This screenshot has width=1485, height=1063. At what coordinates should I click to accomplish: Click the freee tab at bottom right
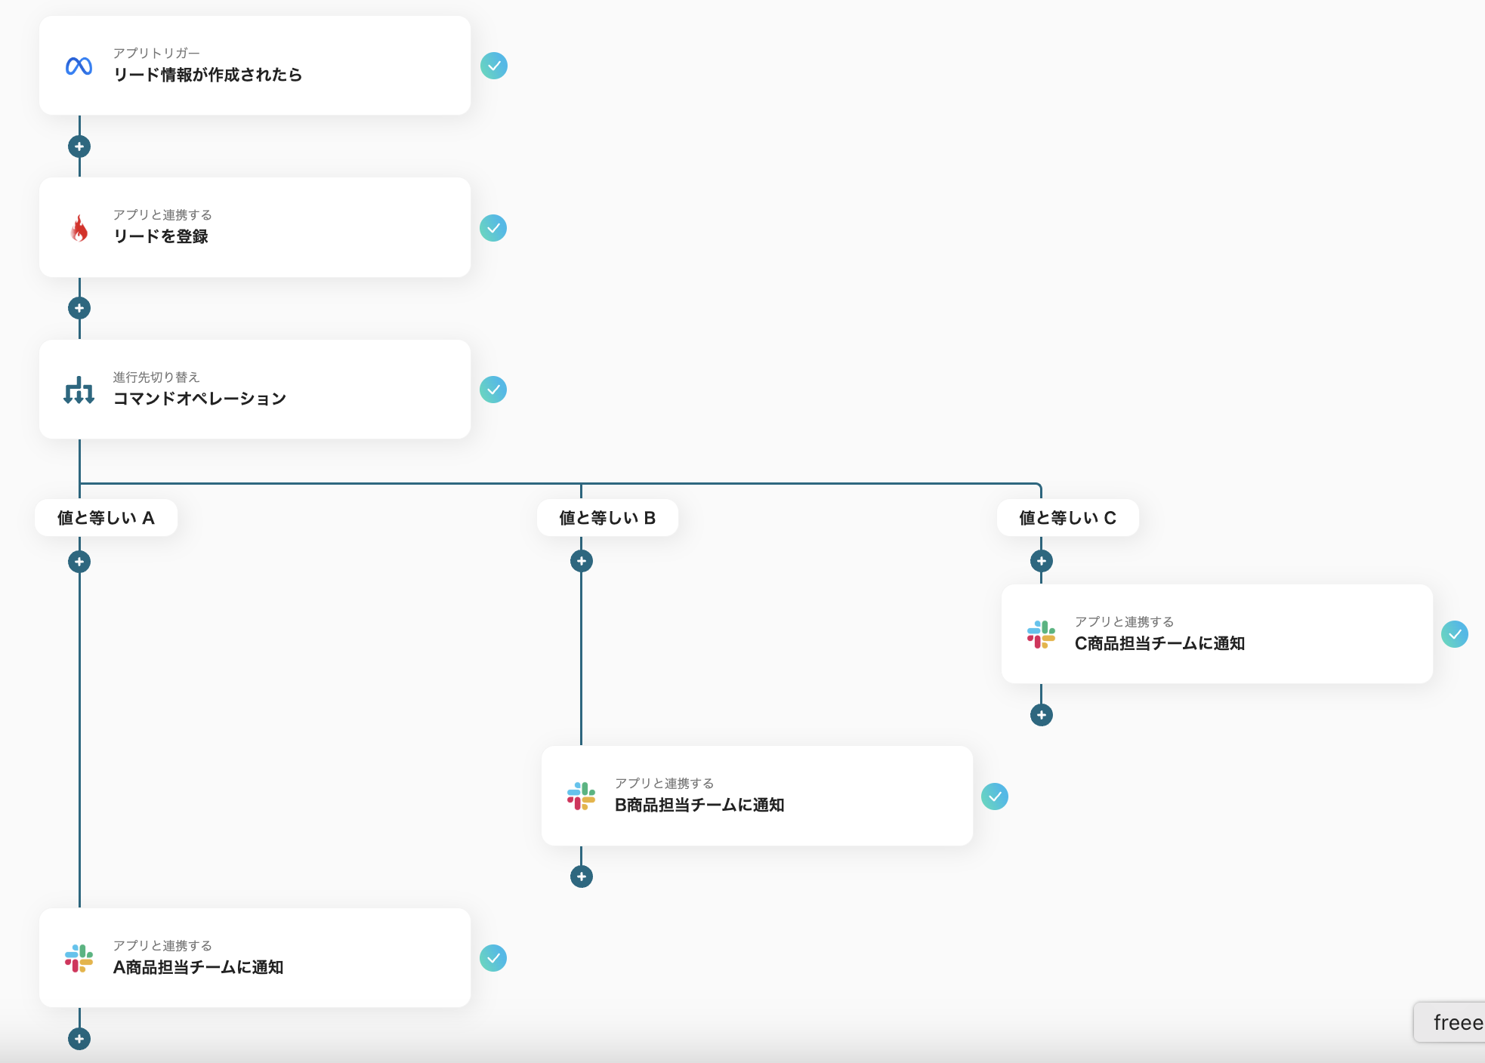pos(1454,1022)
